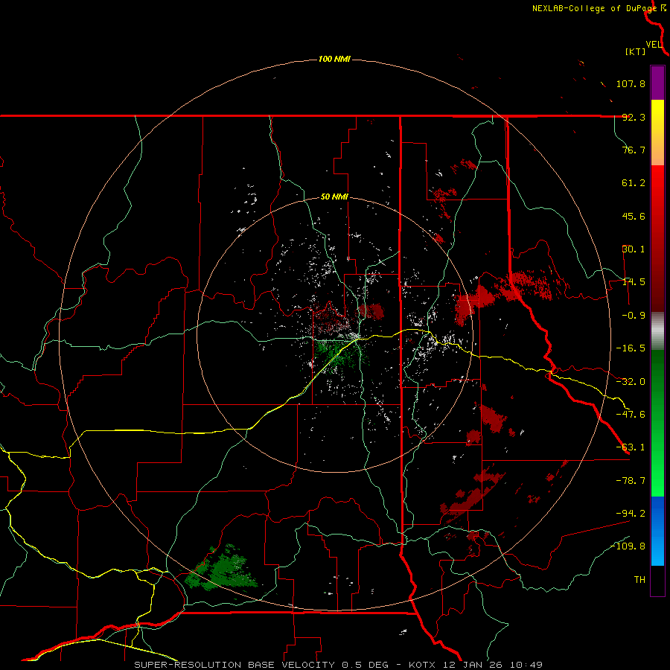Click the -63.1 scale value
Image resolution: width=670 pixels, height=670 pixels.
(x=631, y=447)
